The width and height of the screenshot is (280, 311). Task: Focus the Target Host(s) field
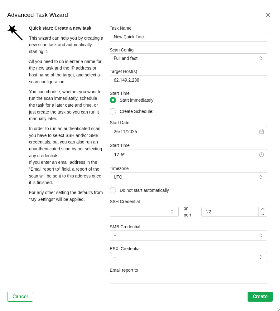point(188,80)
